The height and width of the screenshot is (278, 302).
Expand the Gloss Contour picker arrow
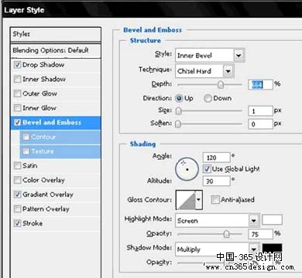point(198,200)
